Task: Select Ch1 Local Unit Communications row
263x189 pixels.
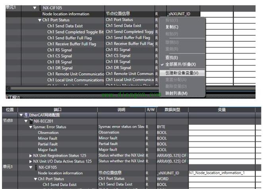Action: point(75,80)
